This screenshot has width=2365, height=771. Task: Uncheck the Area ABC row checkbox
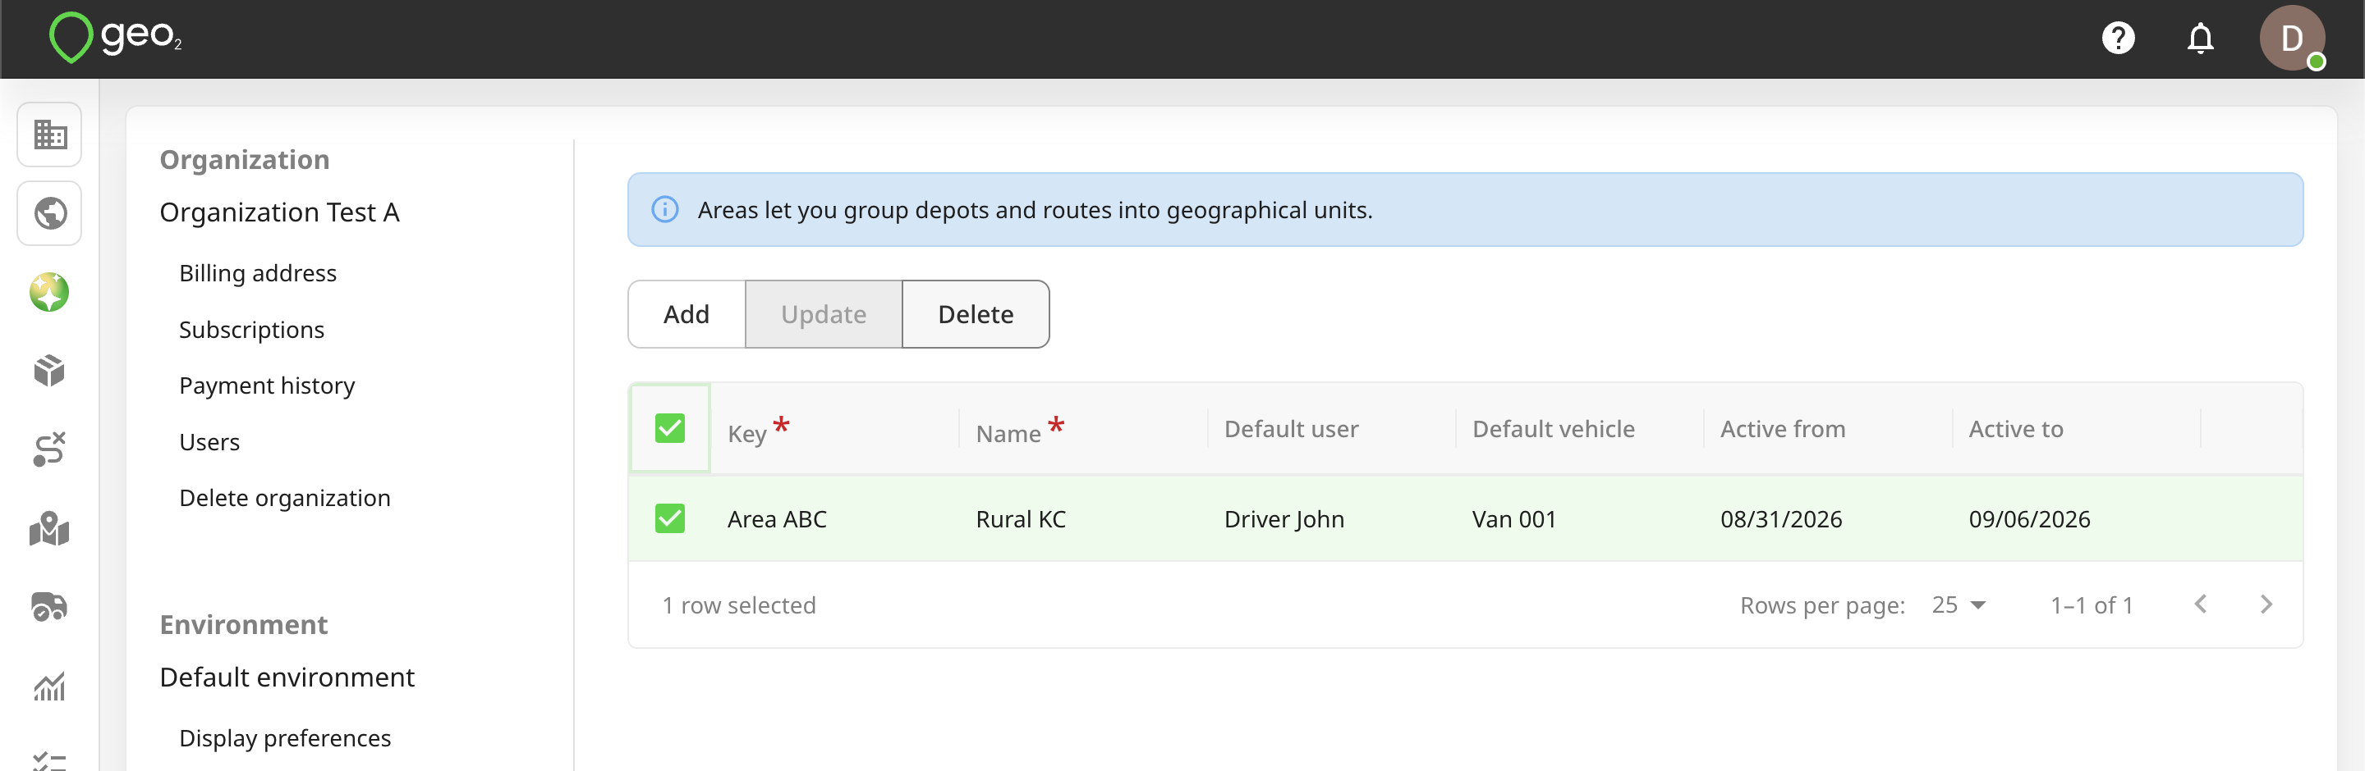click(670, 519)
